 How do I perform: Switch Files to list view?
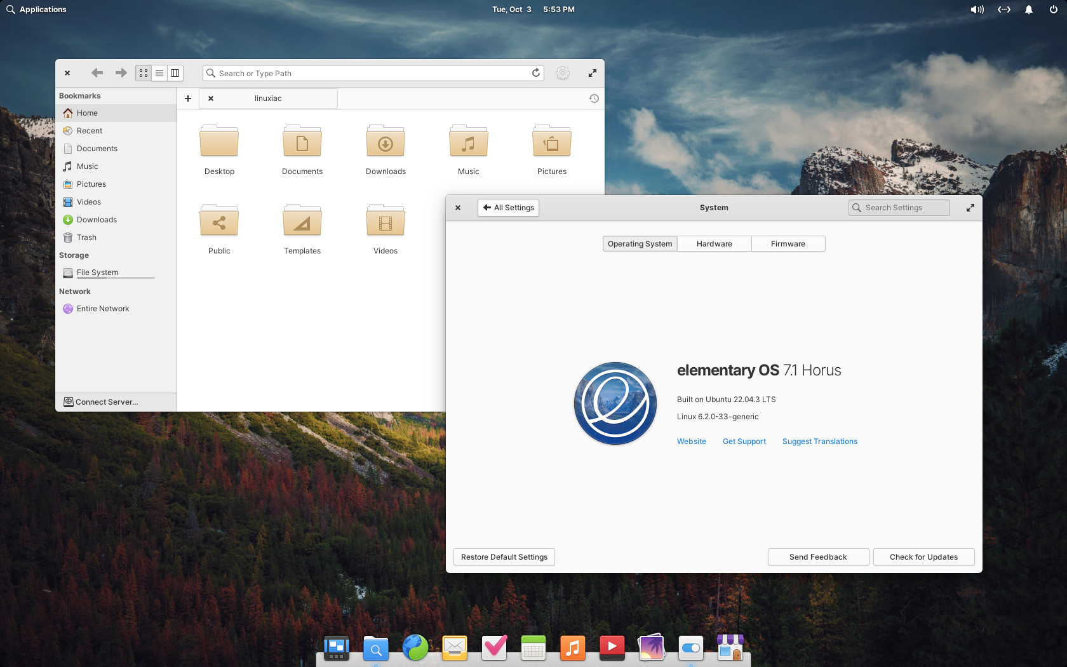(x=159, y=73)
